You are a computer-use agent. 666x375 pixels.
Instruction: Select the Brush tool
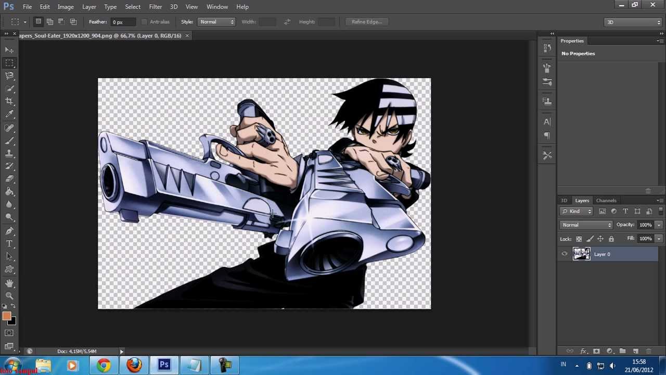click(9, 141)
